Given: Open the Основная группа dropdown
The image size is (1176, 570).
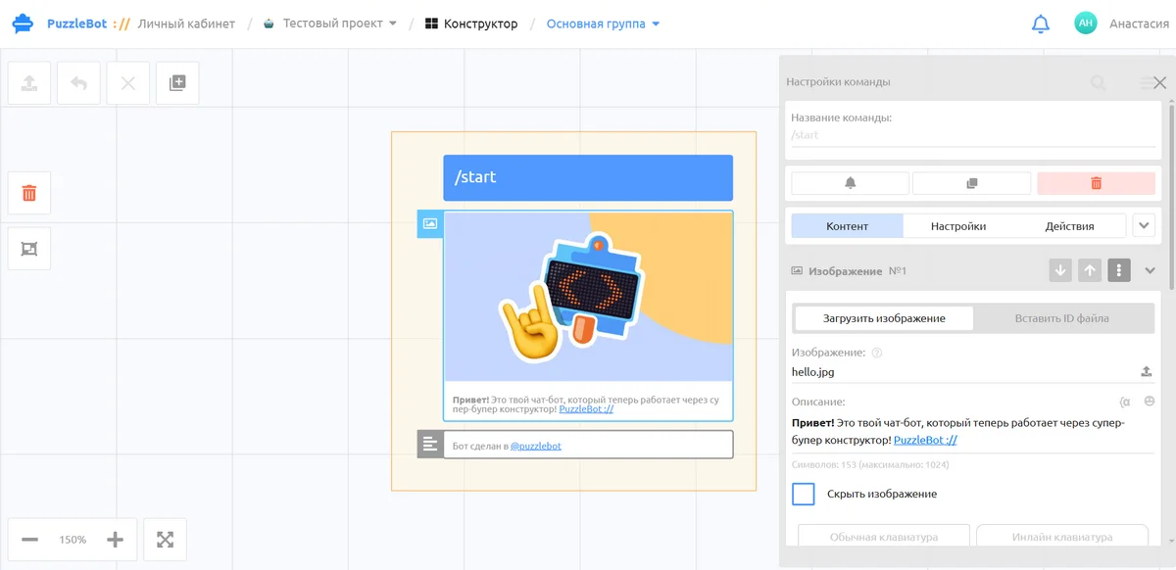Looking at the screenshot, I should pos(603,24).
